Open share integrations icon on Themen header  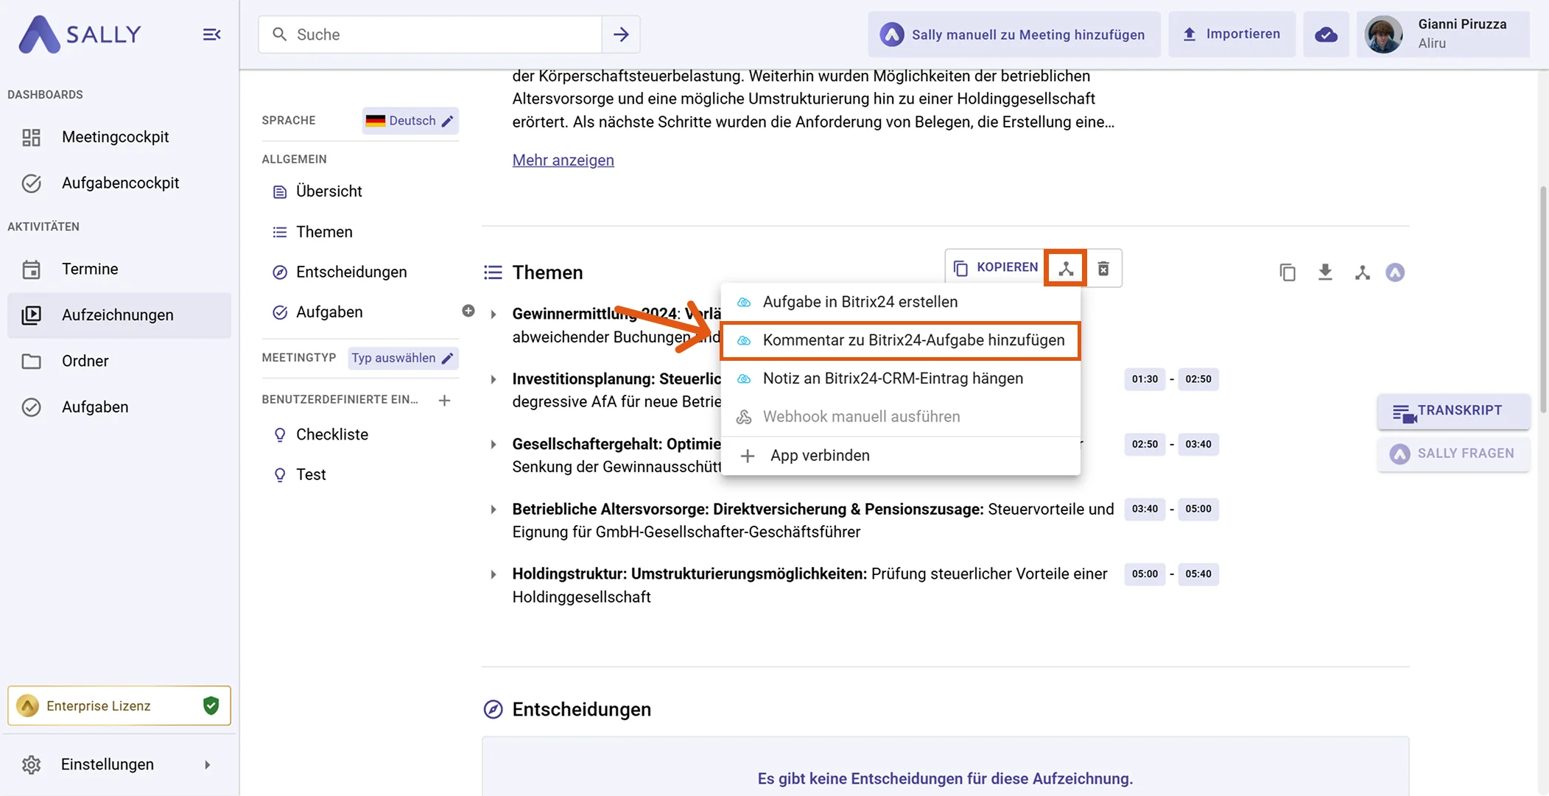coord(1362,272)
